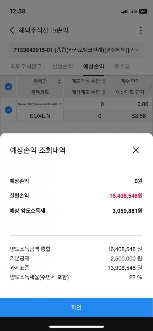Sort by 예상매도 수량 using its arrows
153x331 pixels.
[104, 92]
